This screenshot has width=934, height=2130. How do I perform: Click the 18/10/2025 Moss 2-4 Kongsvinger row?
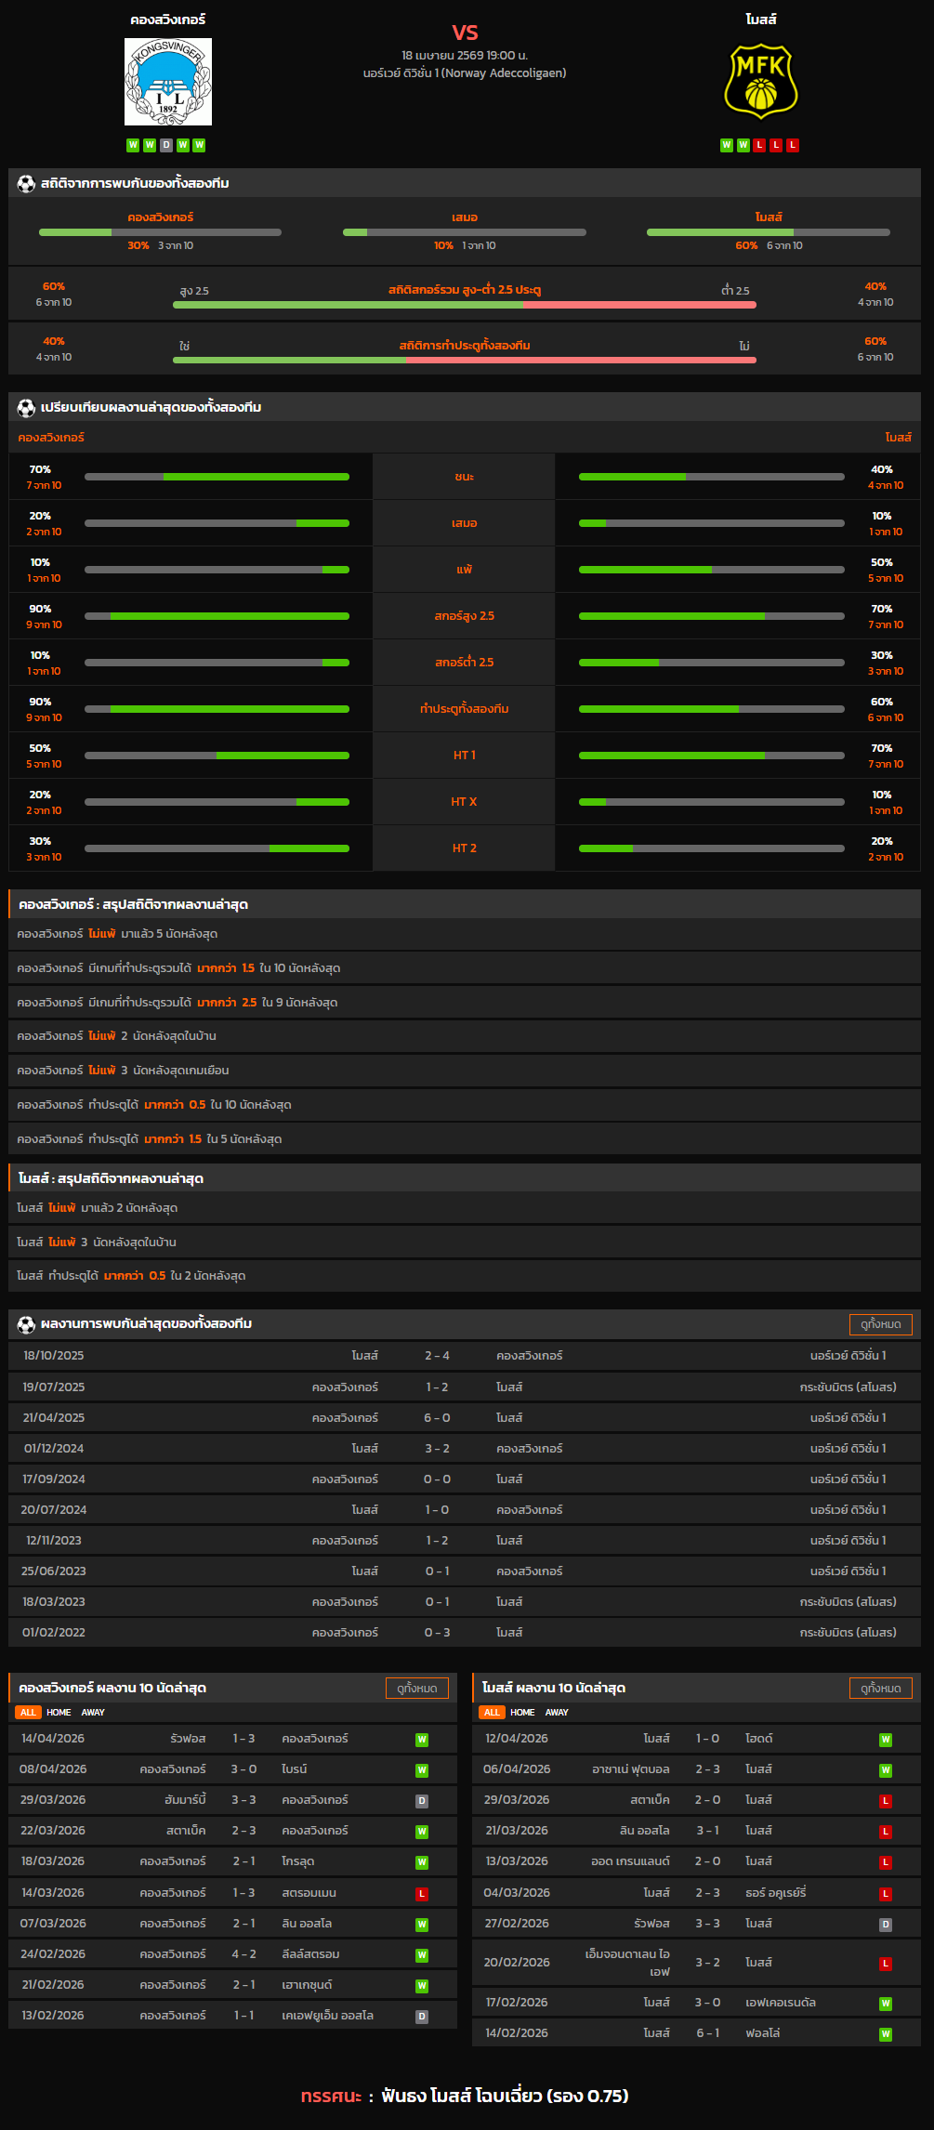[464, 1356]
